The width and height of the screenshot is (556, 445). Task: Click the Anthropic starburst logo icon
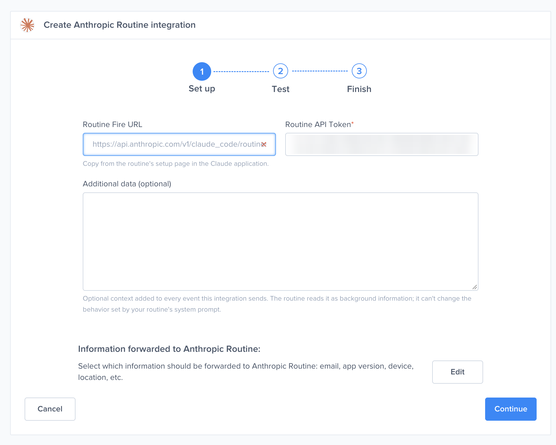27,25
